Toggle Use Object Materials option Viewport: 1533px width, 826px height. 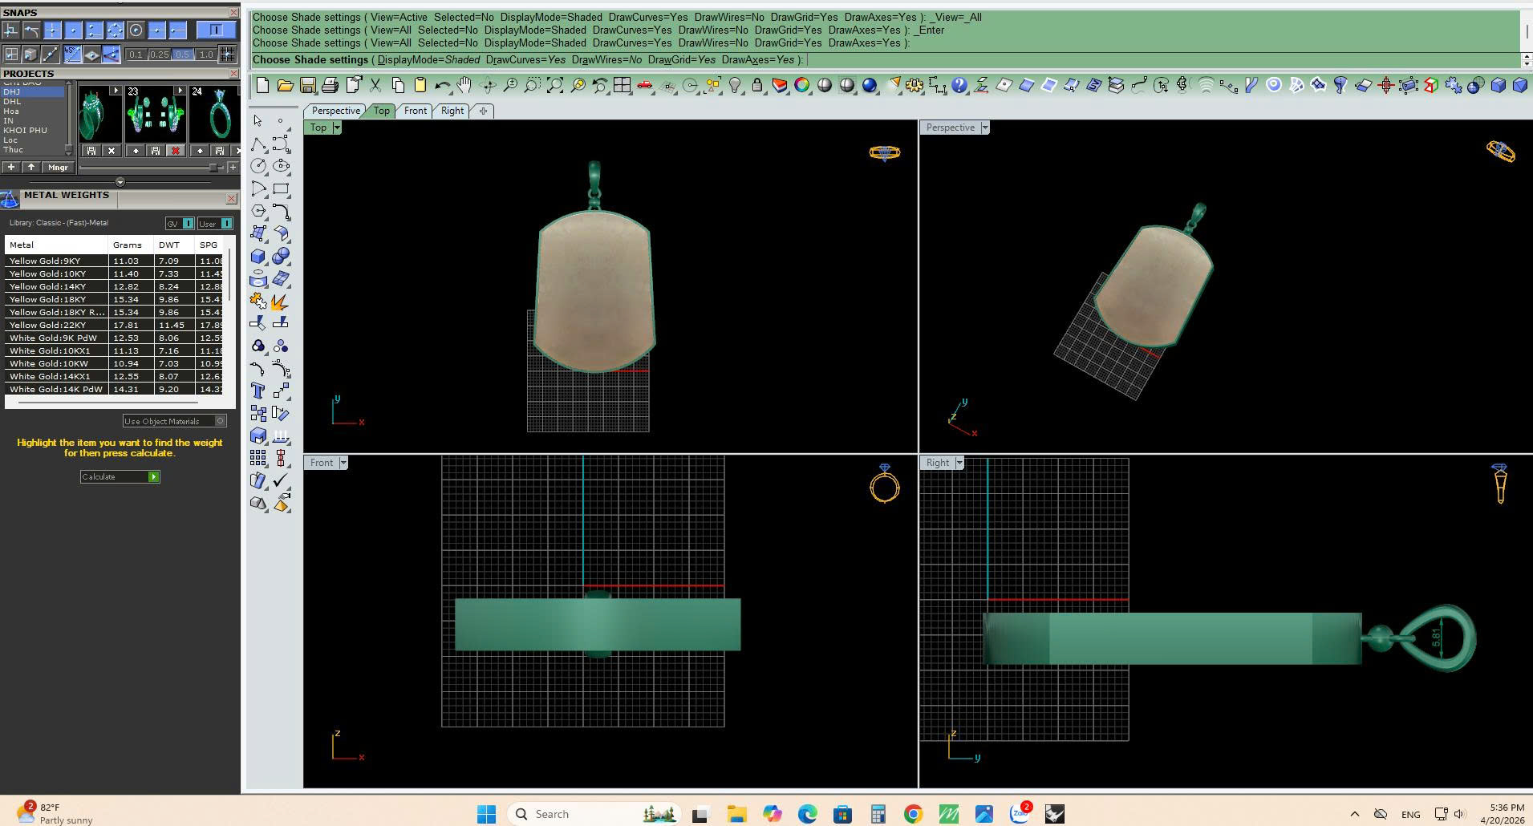point(221,421)
